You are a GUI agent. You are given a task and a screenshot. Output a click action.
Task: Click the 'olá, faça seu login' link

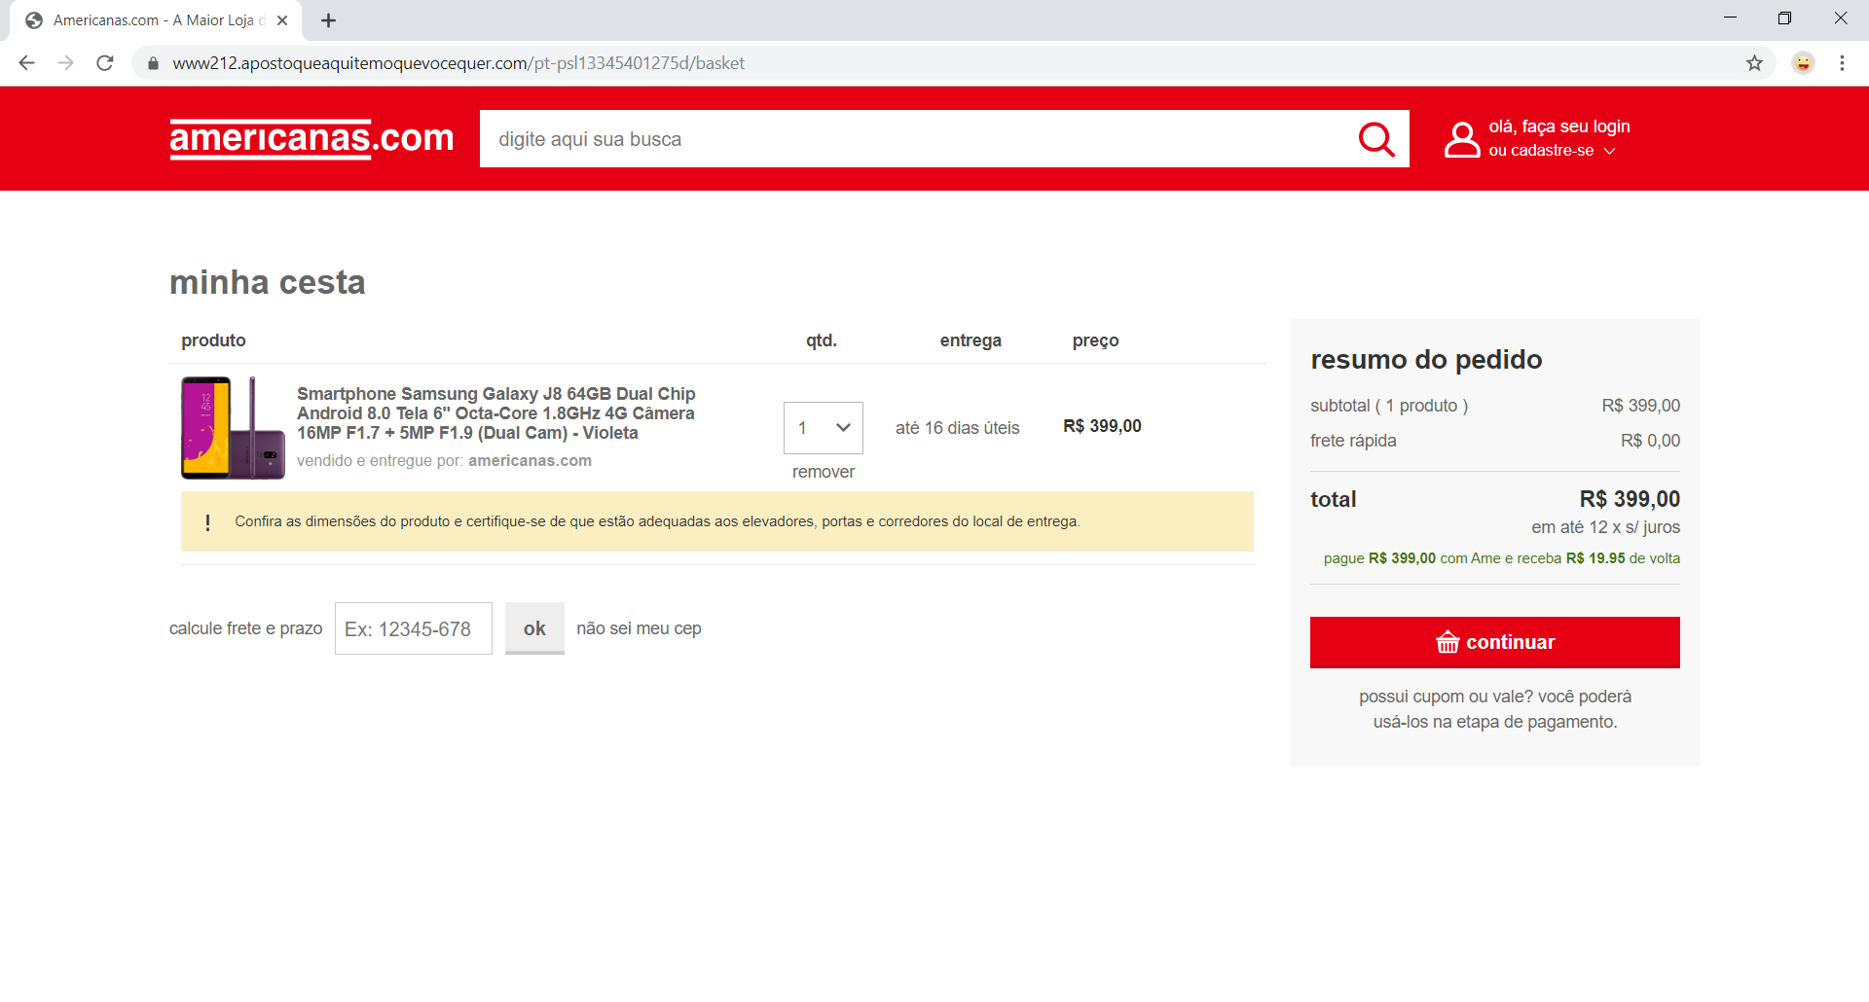1558,126
